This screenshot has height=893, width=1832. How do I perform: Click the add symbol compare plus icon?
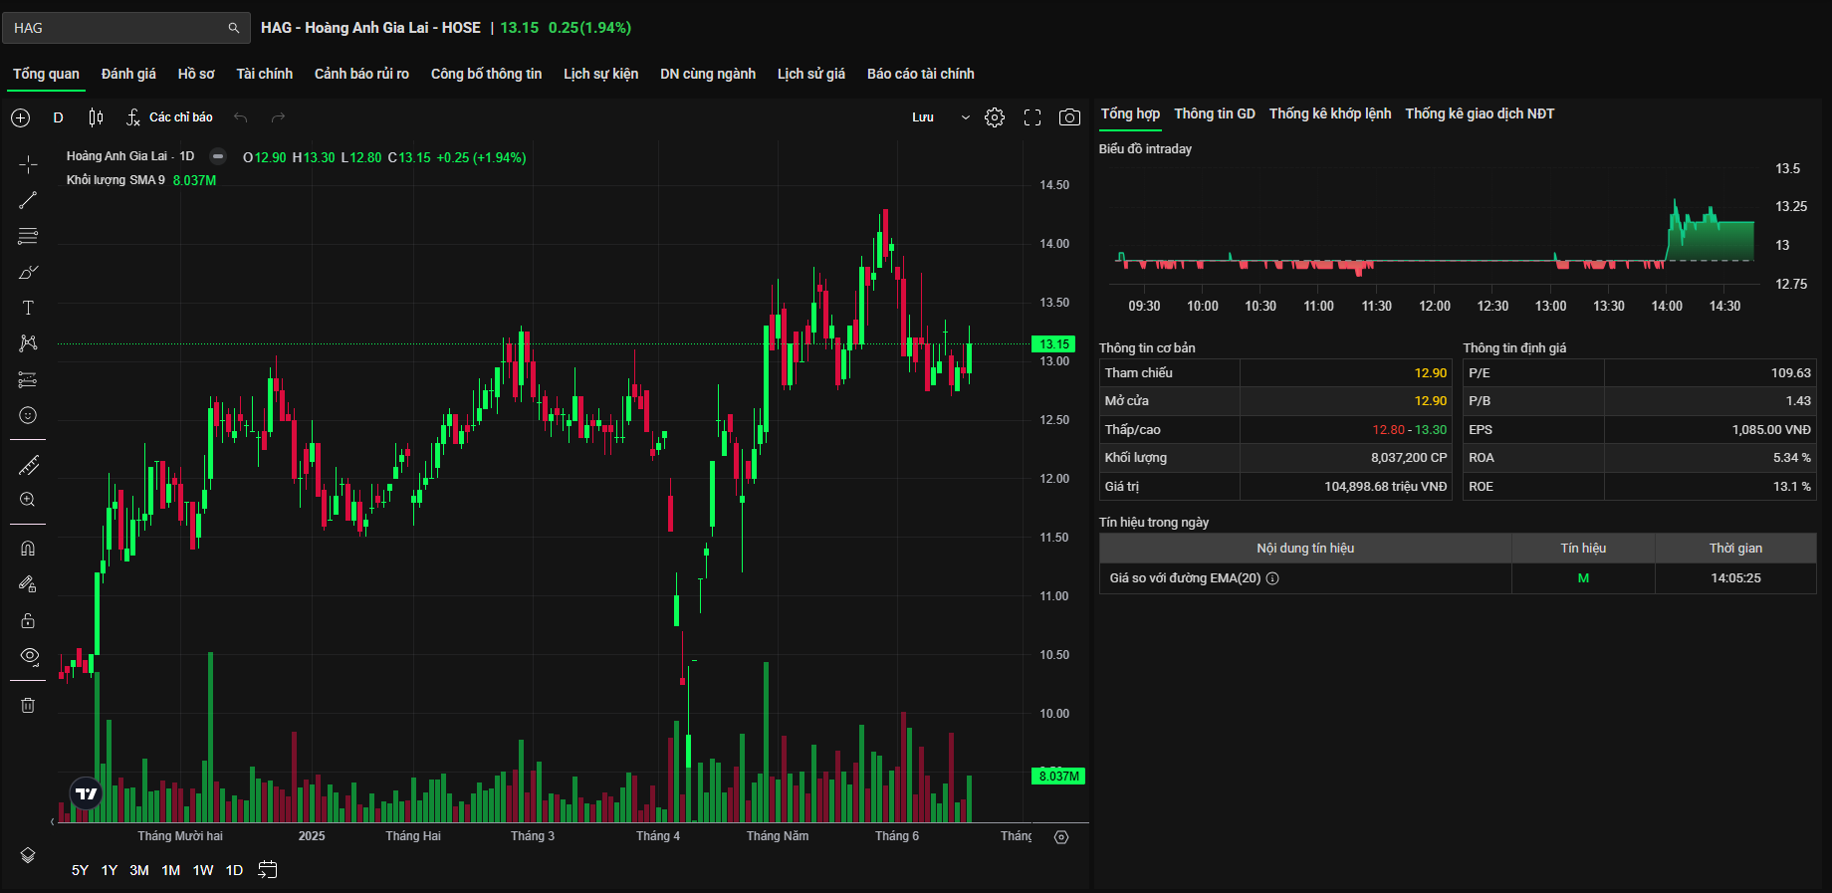[20, 117]
